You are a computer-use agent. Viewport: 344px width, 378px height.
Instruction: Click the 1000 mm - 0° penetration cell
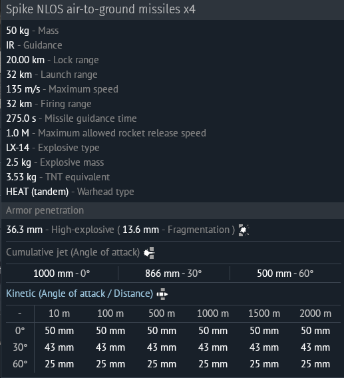click(62, 274)
